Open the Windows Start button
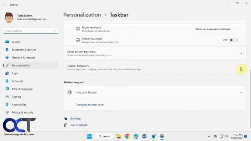This screenshot has width=251, height=141. 89,136
